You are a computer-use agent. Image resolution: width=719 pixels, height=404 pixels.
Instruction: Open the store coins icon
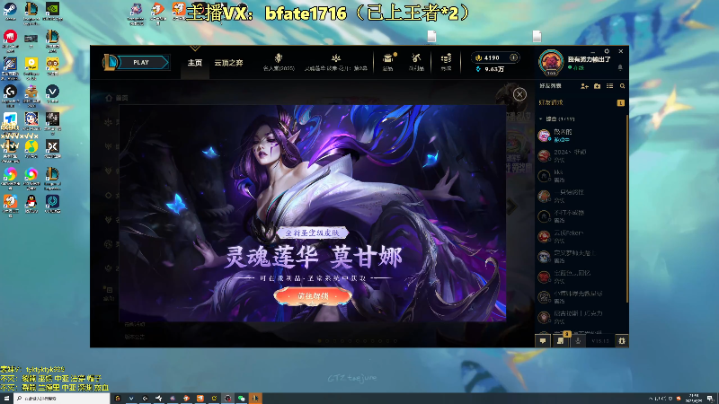point(446,62)
